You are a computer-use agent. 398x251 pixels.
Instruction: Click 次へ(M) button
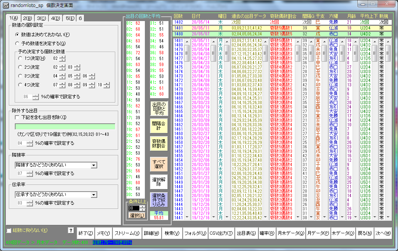(383, 233)
